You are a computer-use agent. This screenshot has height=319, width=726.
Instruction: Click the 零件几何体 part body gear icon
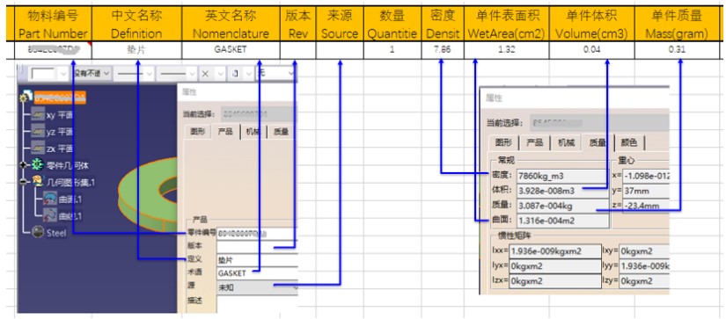(38, 165)
